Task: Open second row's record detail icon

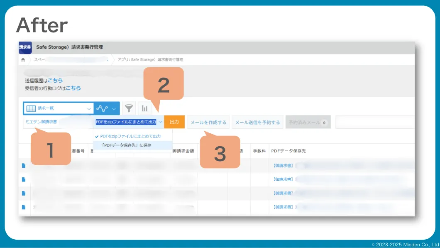Action: 24,179
